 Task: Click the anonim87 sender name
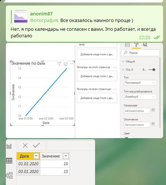coord(41,14)
